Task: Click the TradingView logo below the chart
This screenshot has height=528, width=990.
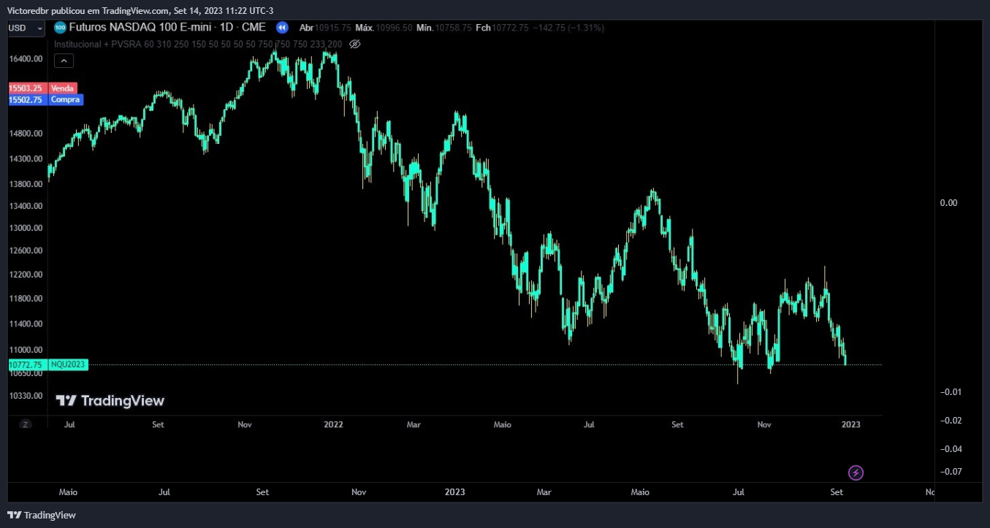Action: [x=42, y=515]
